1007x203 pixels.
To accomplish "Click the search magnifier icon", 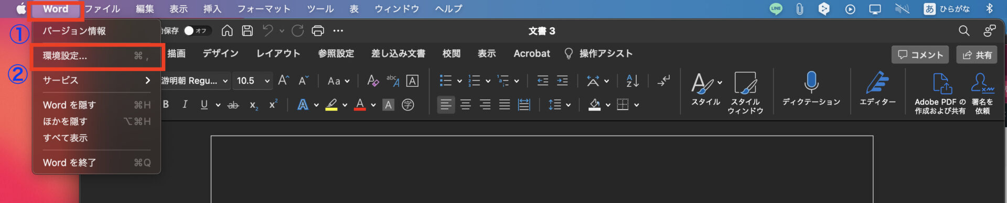I will click(x=964, y=31).
